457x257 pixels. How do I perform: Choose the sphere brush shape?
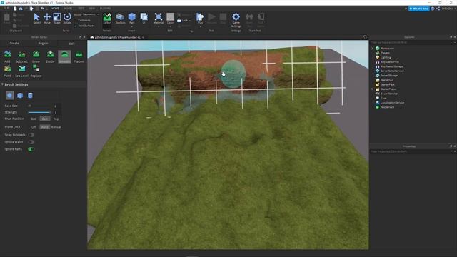click(x=9, y=95)
